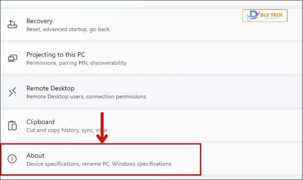Open the About page title

pos(35,156)
